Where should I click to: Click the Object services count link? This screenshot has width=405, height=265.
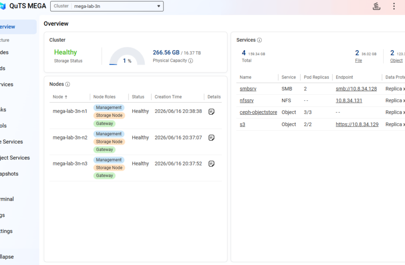click(396, 60)
